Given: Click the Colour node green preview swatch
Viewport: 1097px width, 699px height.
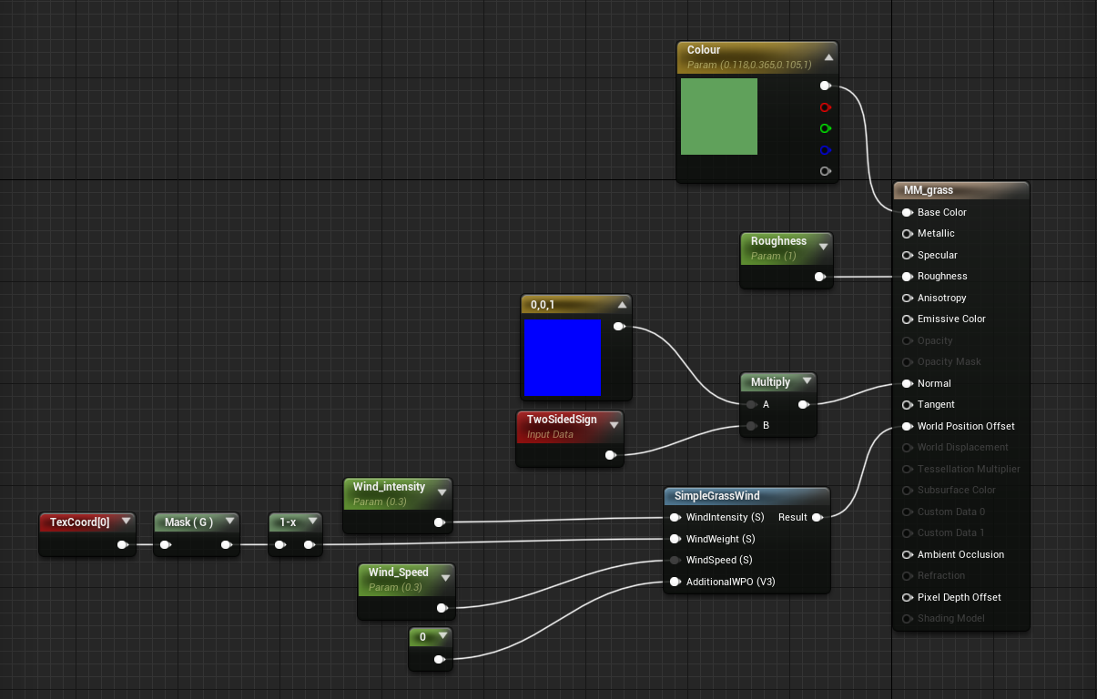Looking at the screenshot, I should [x=719, y=116].
